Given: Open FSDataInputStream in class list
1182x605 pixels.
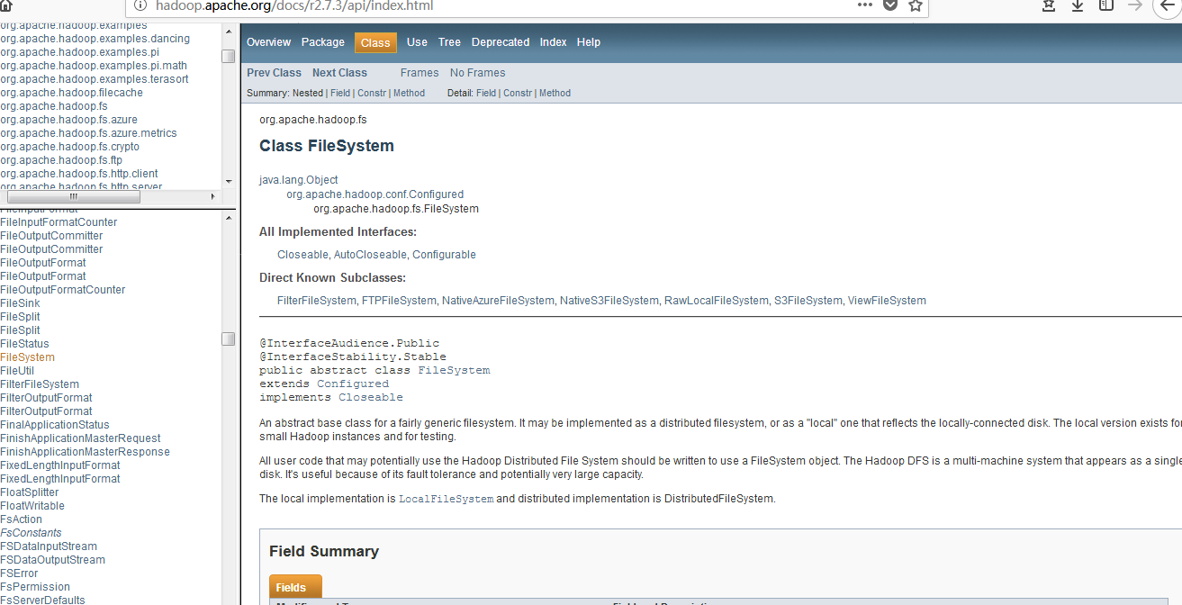Looking at the screenshot, I should (x=49, y=546).
